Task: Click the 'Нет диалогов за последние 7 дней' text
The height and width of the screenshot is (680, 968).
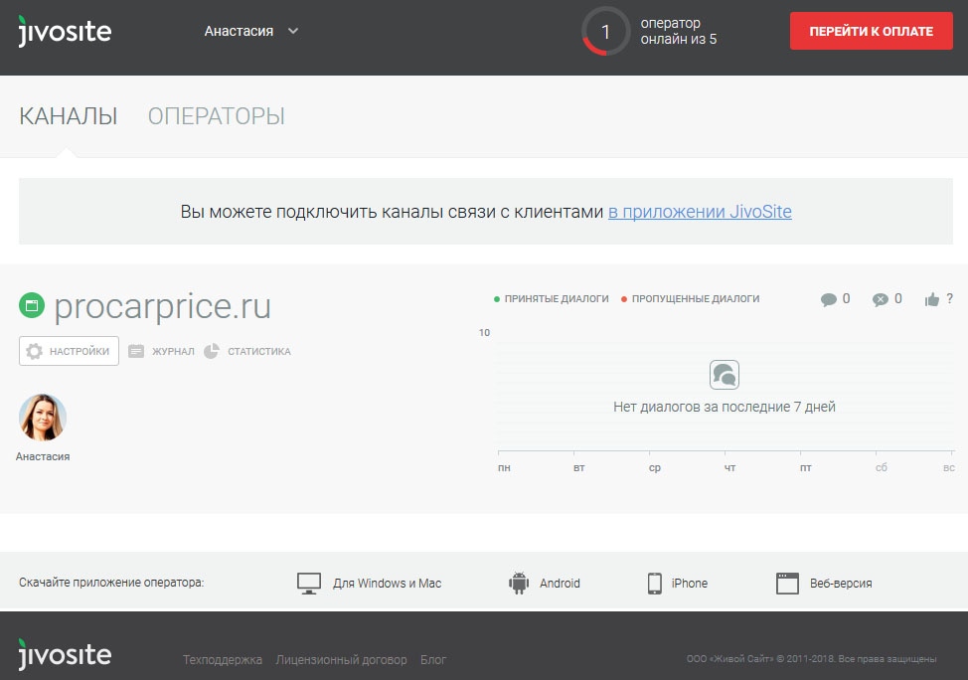Action: coord(725,407)
